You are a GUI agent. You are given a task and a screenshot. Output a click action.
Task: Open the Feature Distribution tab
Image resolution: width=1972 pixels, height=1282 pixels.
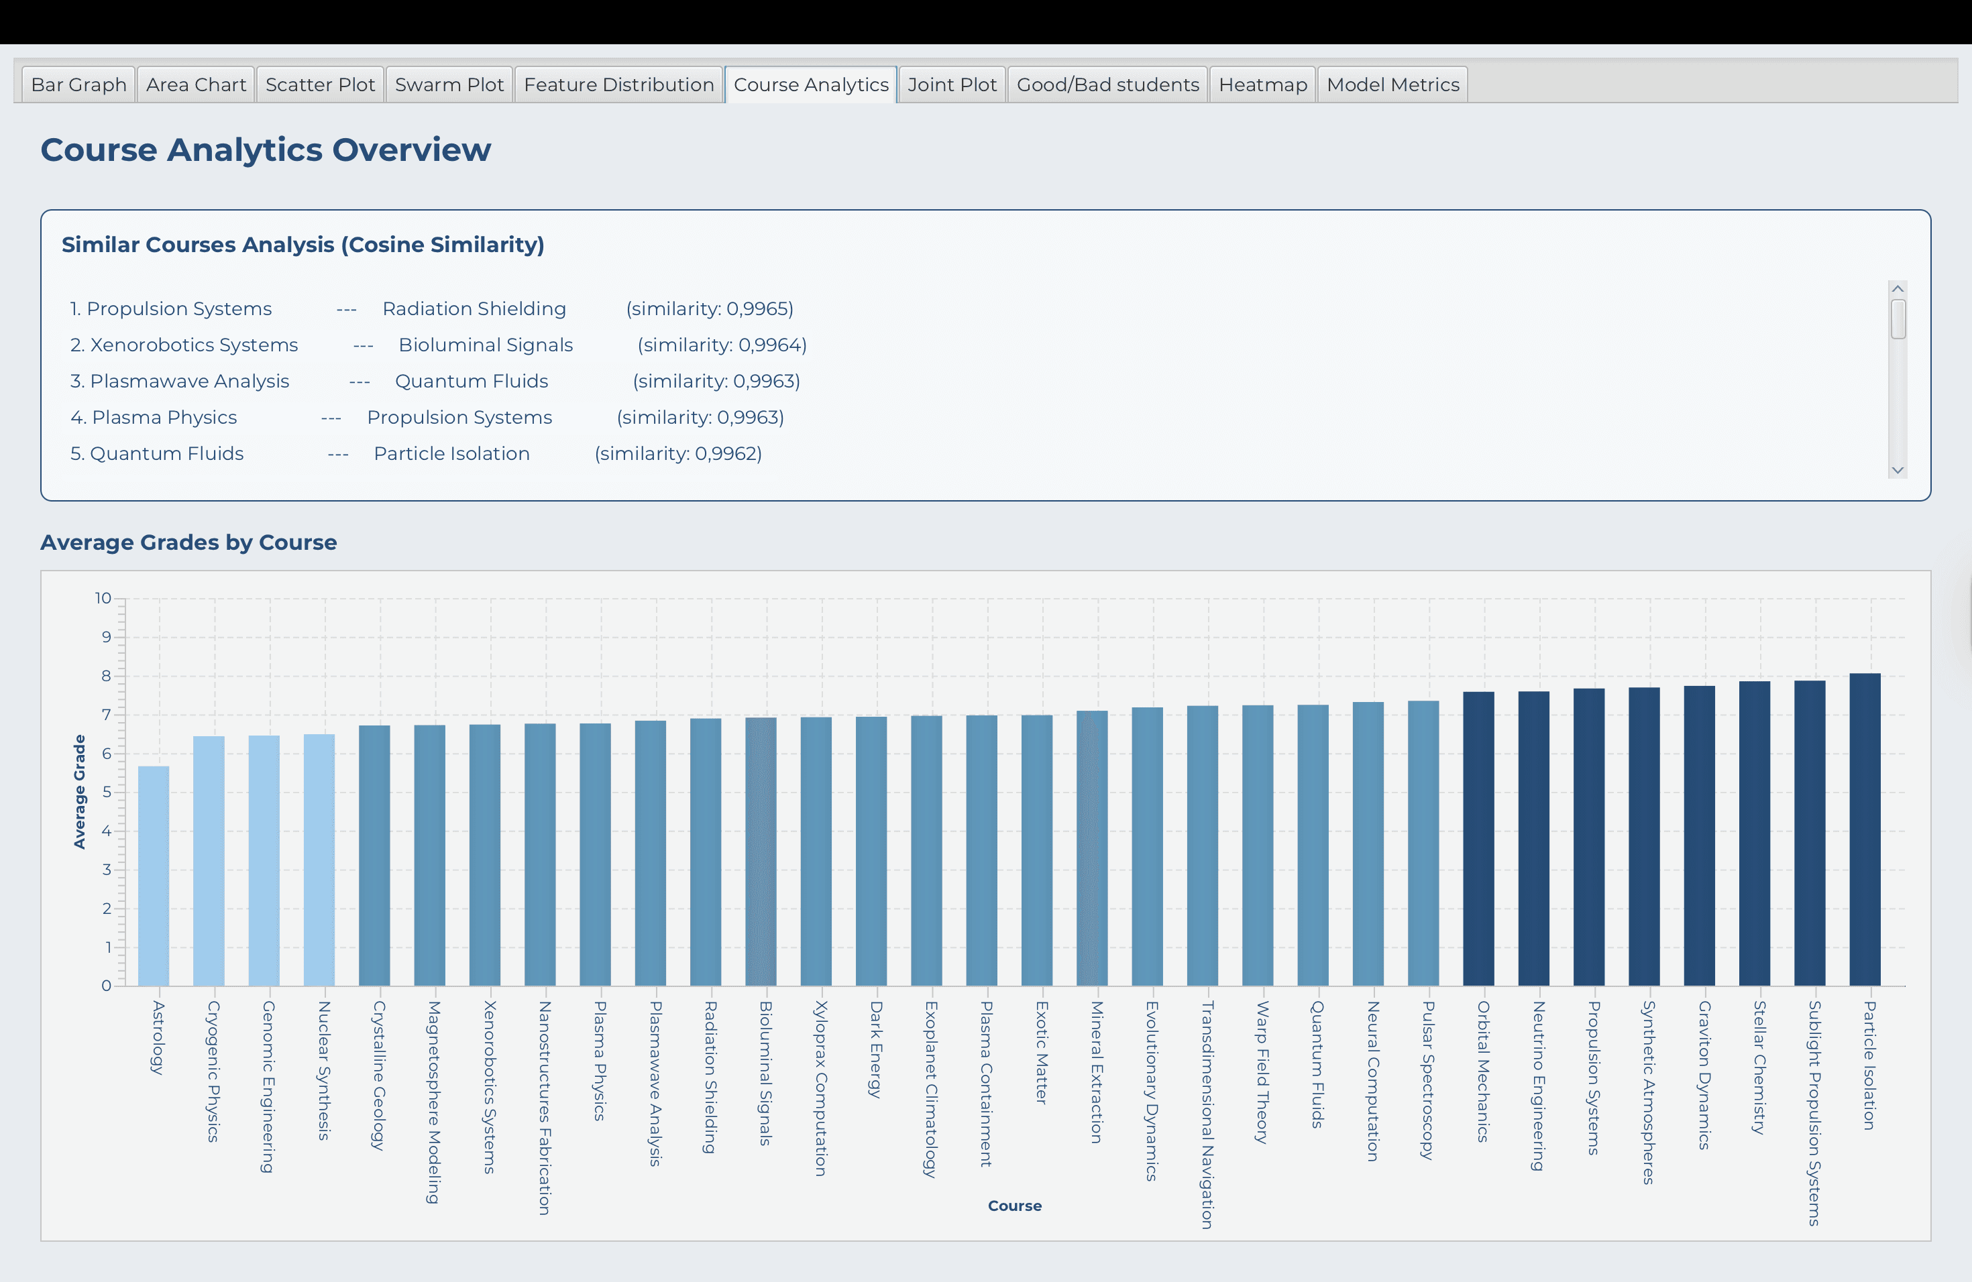pyautogui.click(x=618, y=84)
